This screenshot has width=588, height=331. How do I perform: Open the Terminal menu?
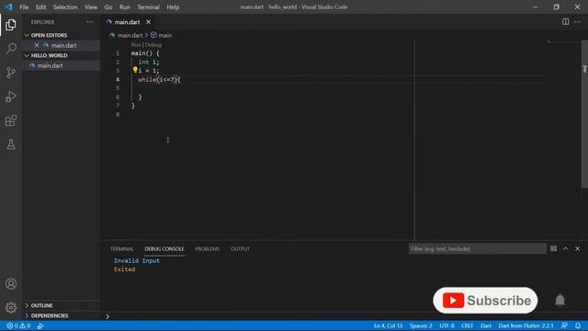pos(148,7)
